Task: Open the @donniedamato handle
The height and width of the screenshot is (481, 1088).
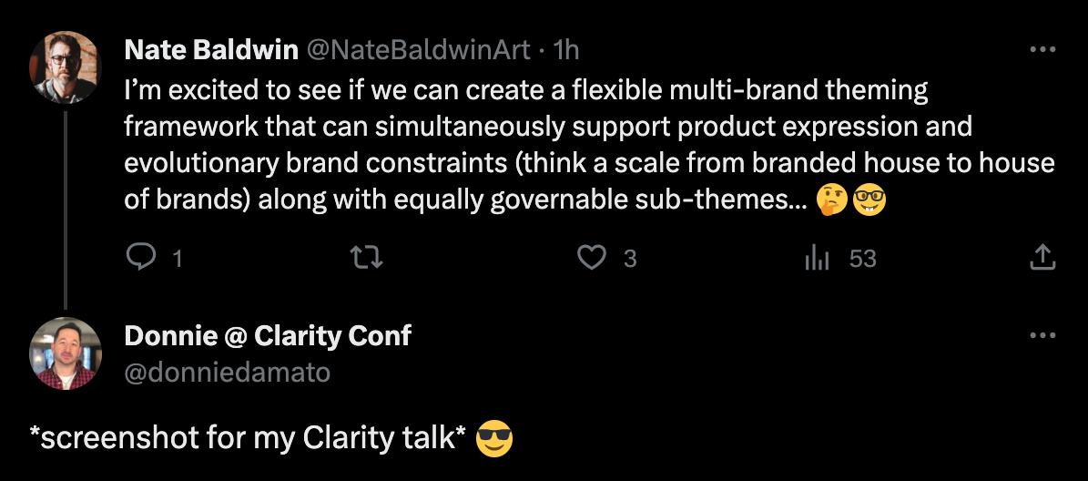Action: [x=227, y=373]
